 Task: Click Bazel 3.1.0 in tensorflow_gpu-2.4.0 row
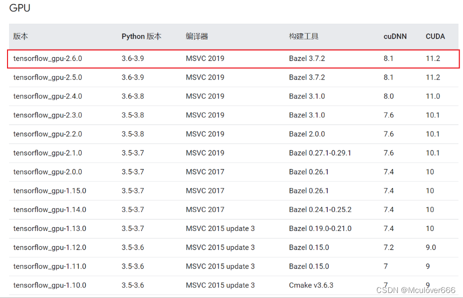point(307,96)
